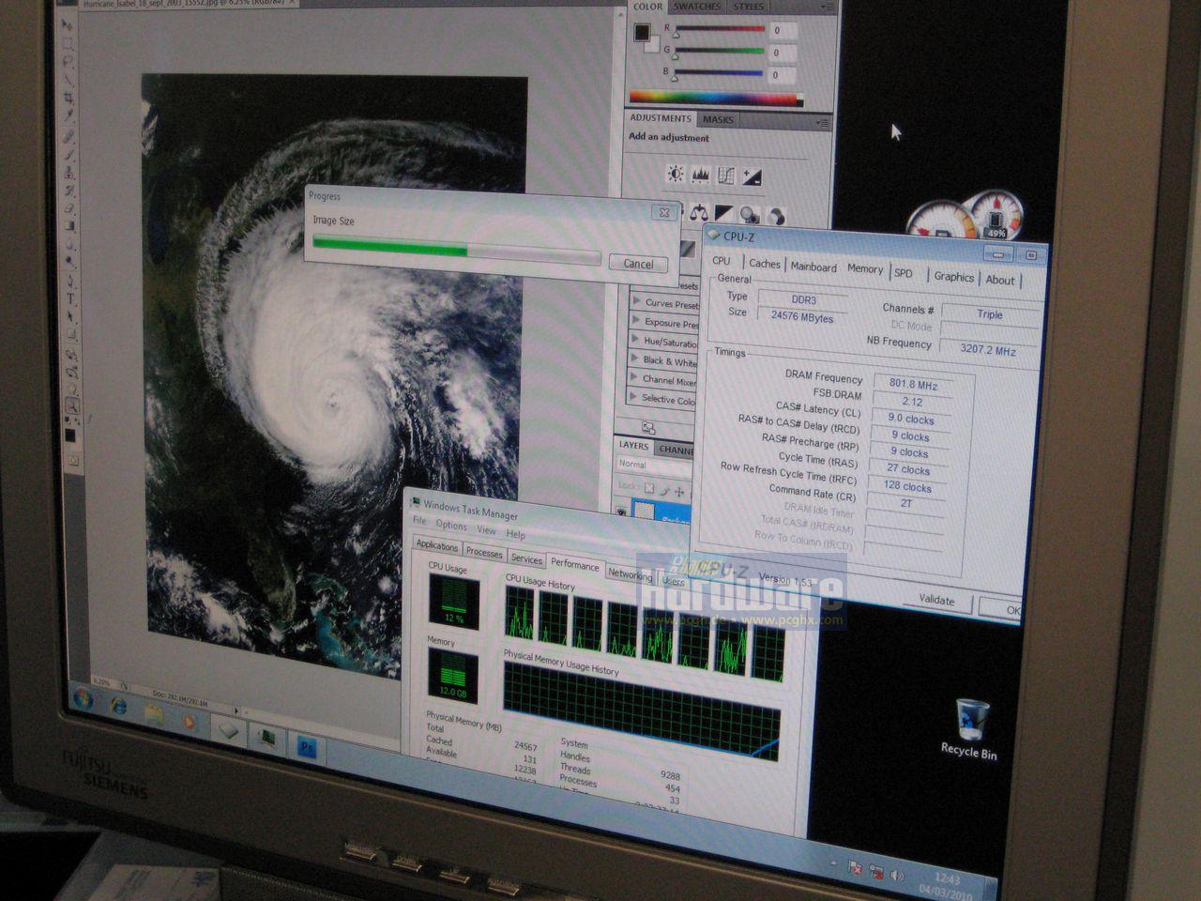
Task: Open Task Manager Options menu
Action: (x=451, y=526)
